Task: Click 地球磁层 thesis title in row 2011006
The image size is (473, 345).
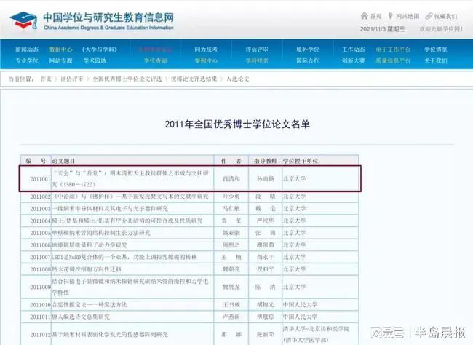Action: pos(90,245)
